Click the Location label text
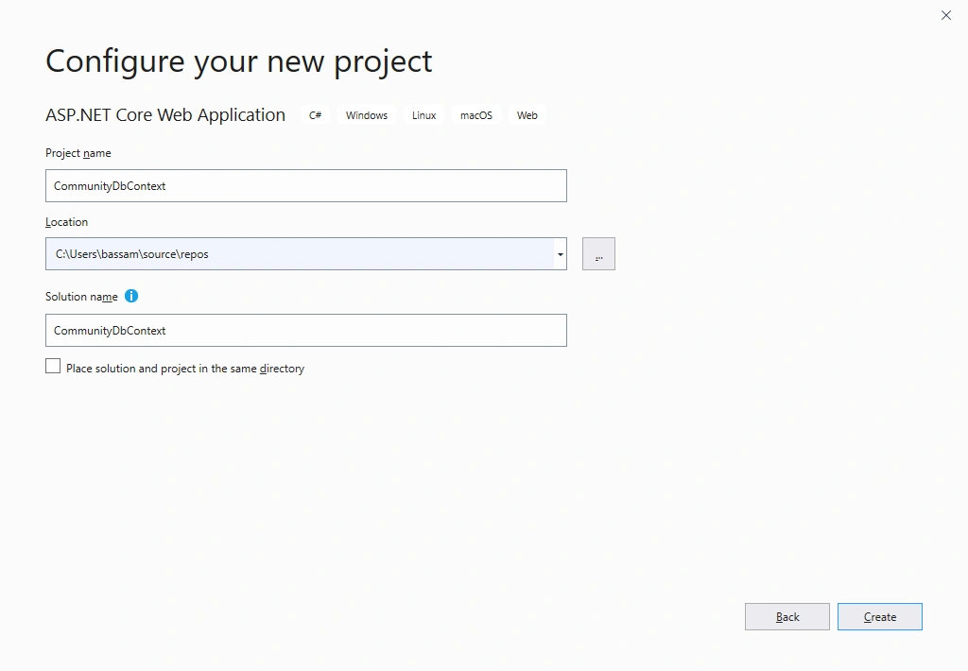 coord(67,222)
